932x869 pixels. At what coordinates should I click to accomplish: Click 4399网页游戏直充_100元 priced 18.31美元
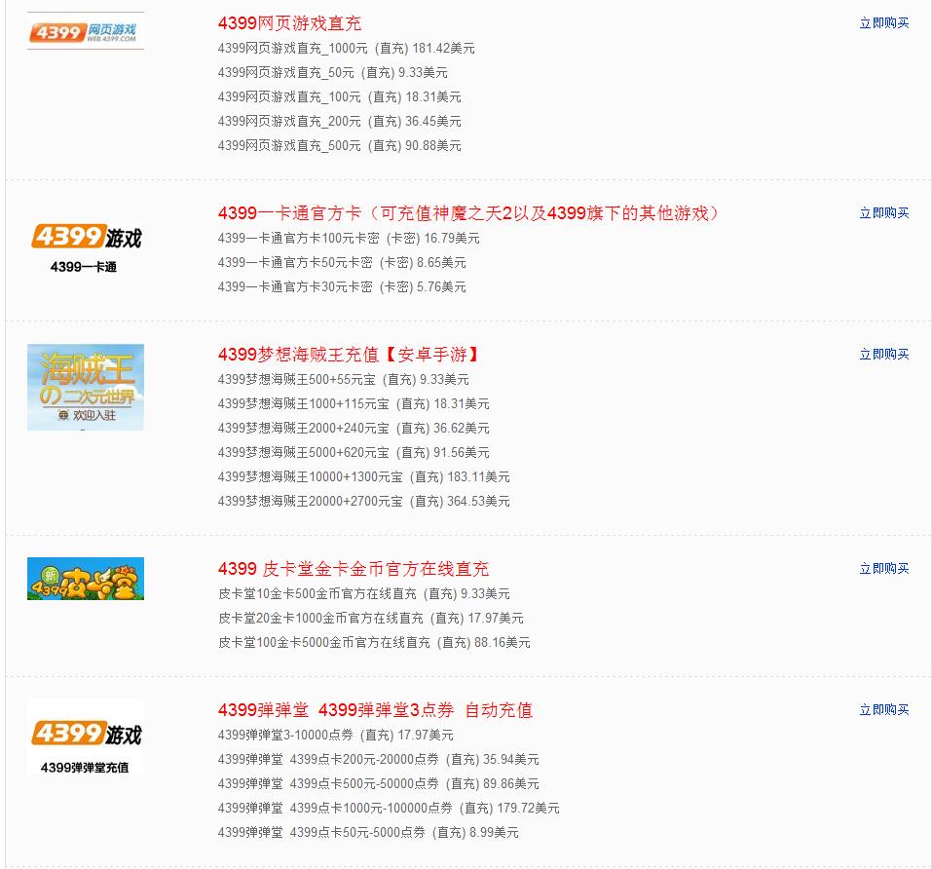pyautogui.click(x=339, y=96)
